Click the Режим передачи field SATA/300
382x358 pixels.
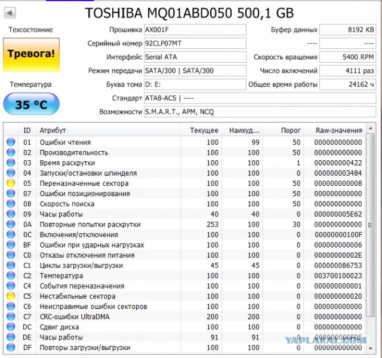tap(195, 71)
